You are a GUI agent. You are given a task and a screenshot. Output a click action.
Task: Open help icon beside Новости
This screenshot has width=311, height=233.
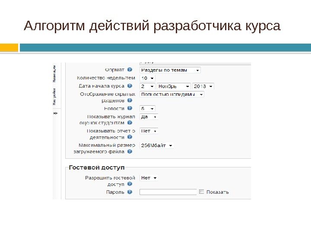[x=130, y=108]
